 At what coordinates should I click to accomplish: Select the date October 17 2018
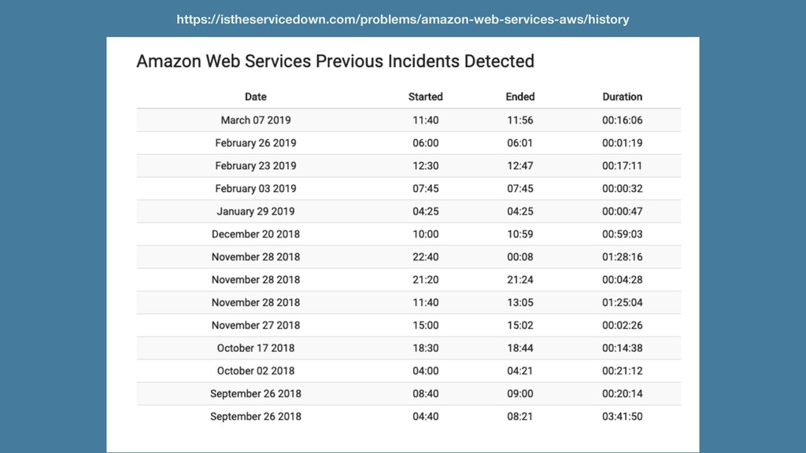click(256, 348)
